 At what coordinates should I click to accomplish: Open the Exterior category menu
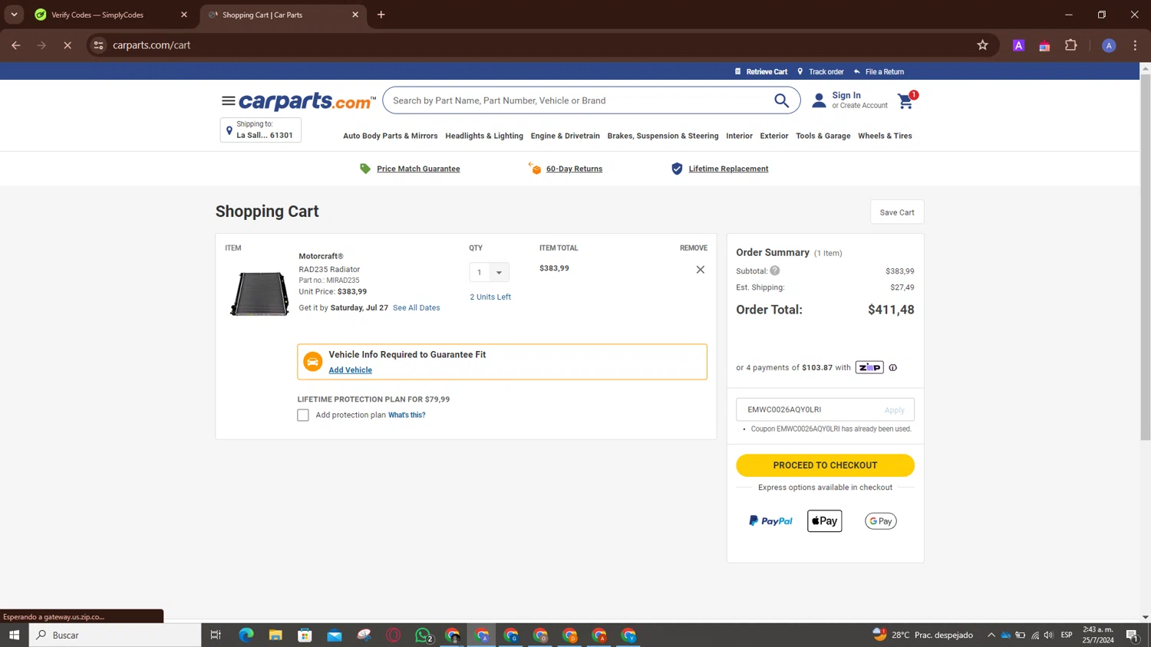[x=774, y=136]
